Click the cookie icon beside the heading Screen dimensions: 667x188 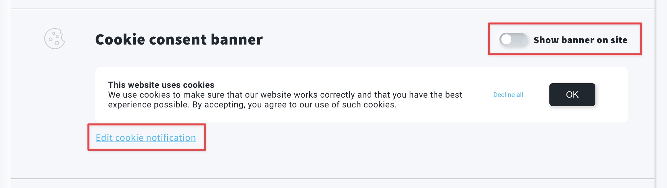[55, 39]
